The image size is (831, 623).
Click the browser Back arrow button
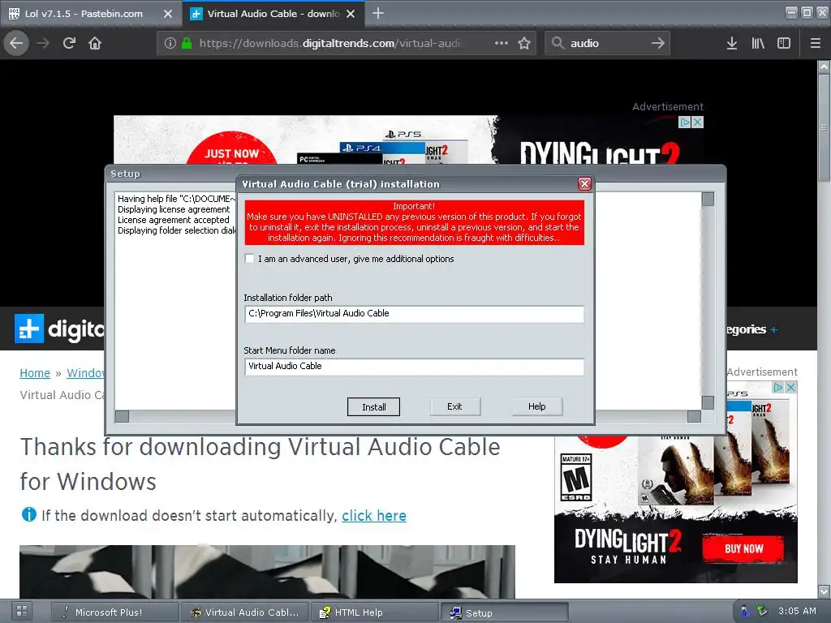click(x=16, y=43)
